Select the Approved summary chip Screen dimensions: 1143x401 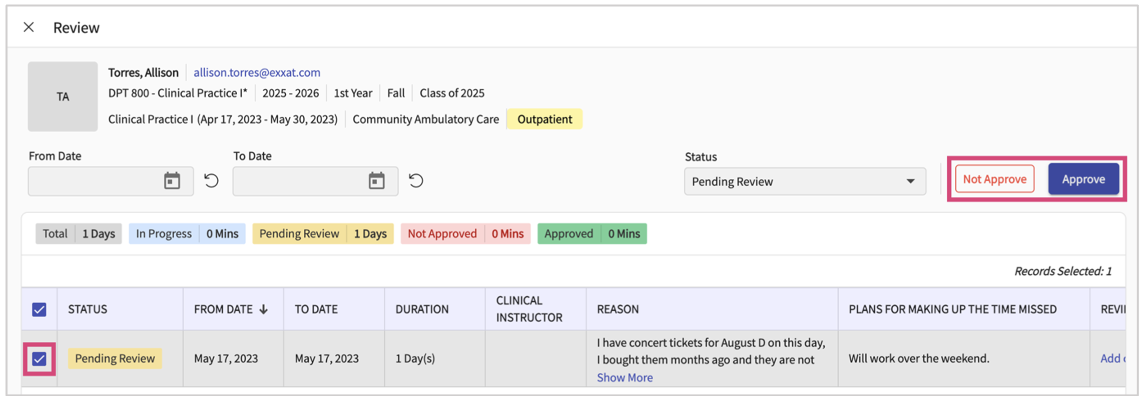(592, 234)
